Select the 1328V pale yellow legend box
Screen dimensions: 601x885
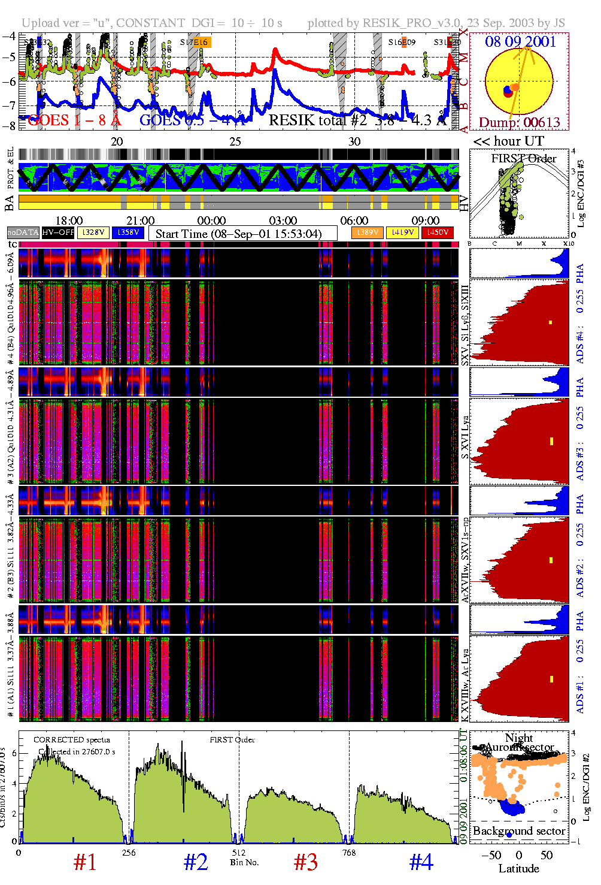point(93,232)
